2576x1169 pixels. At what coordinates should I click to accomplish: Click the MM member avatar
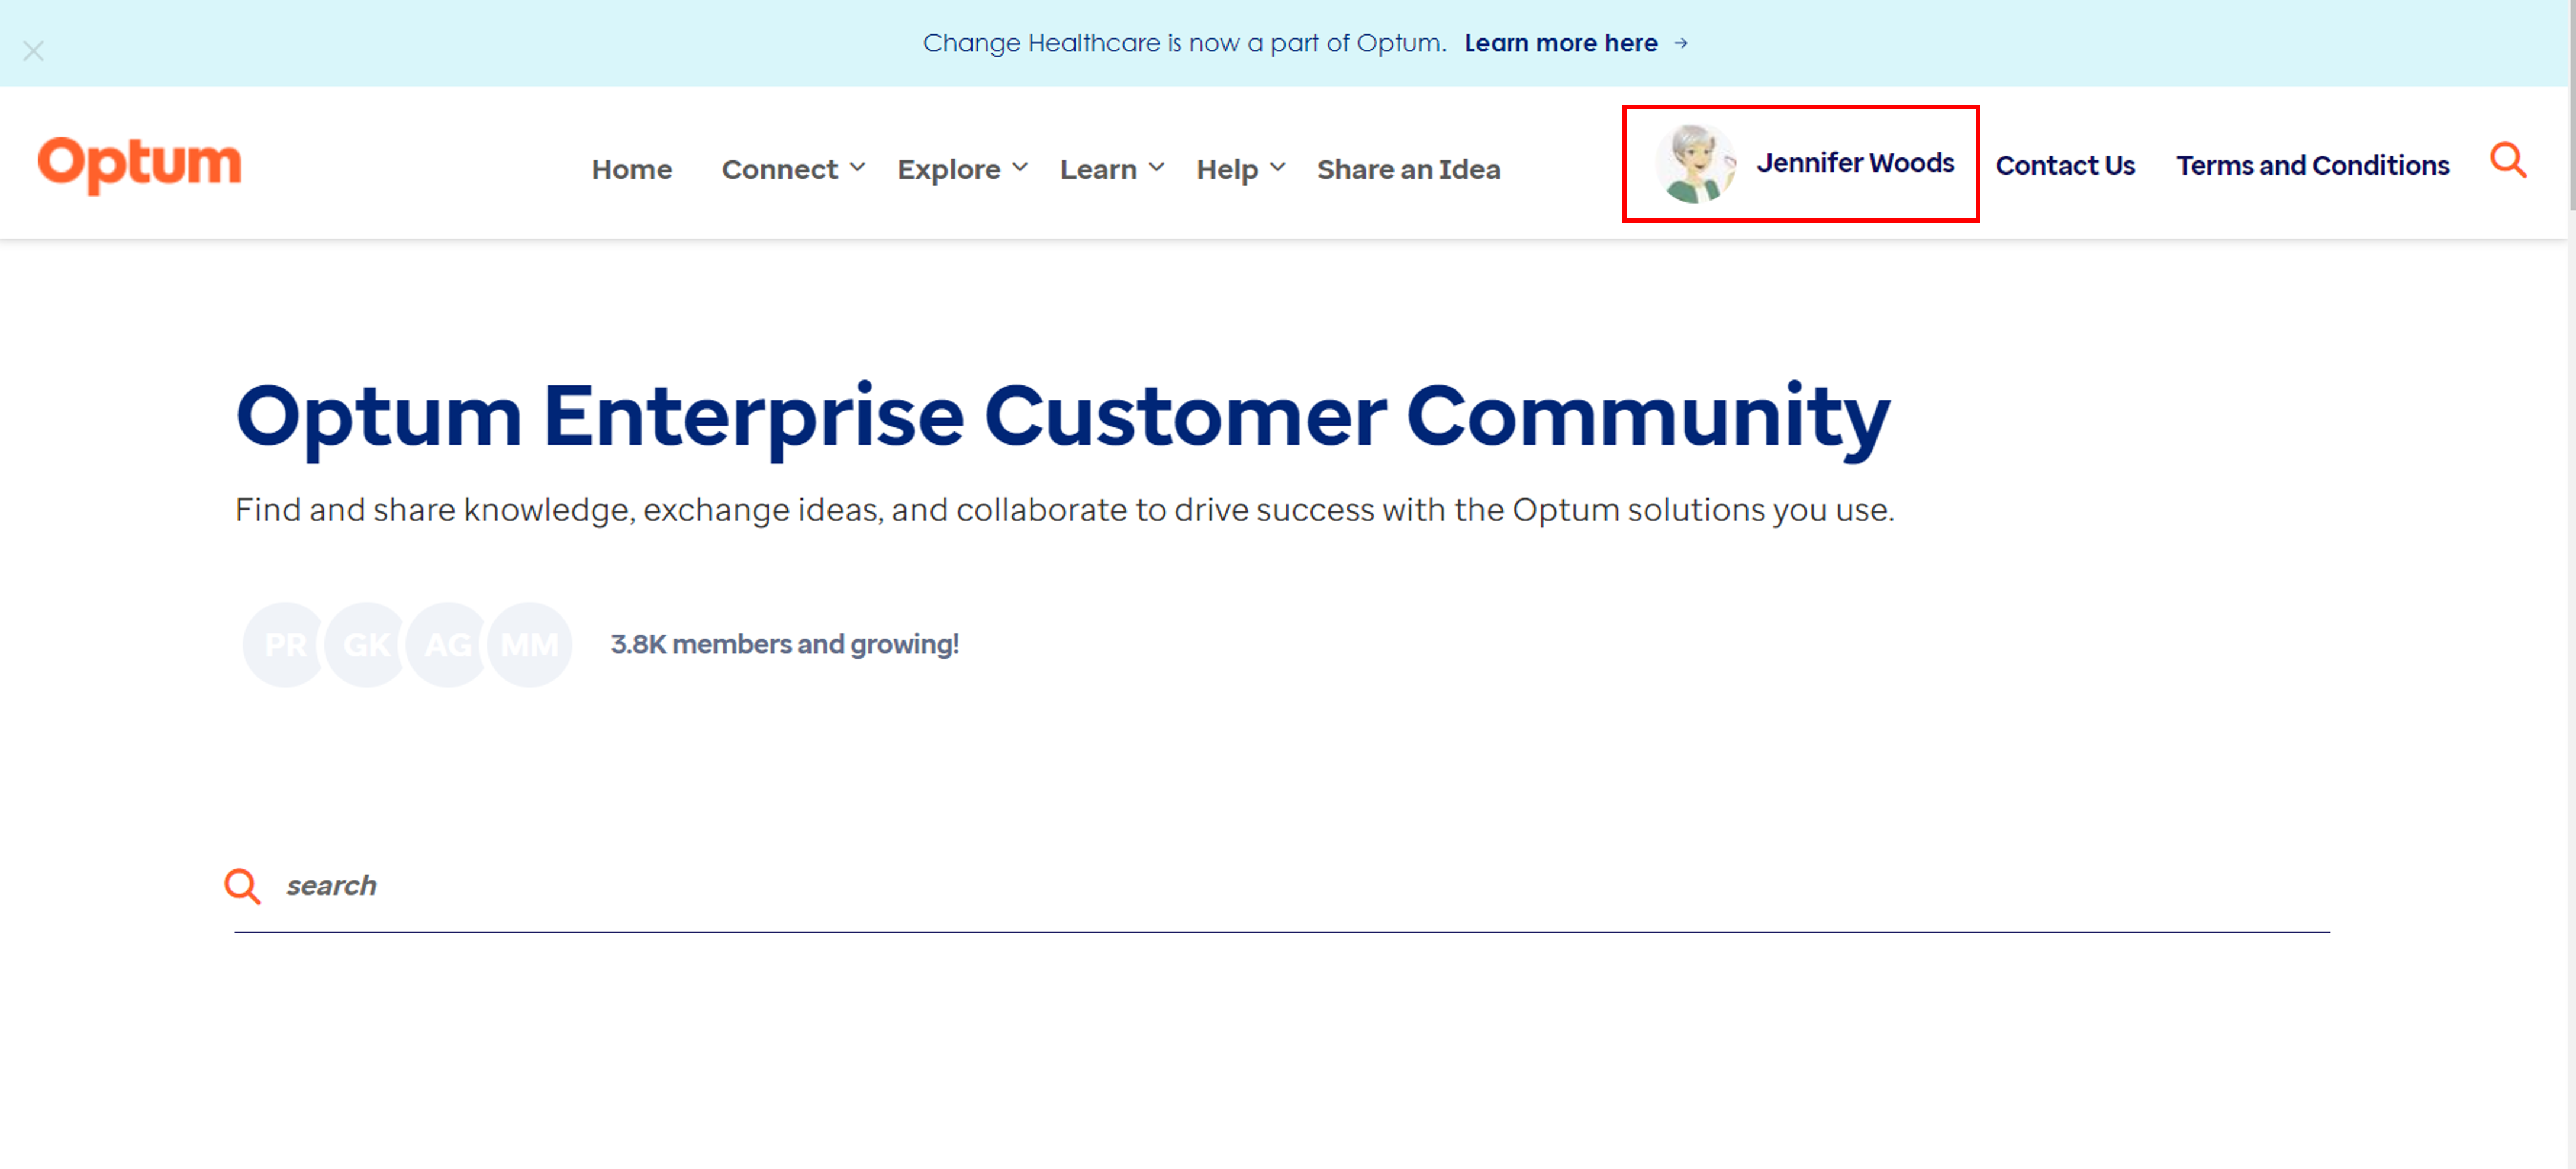(530, 645)
